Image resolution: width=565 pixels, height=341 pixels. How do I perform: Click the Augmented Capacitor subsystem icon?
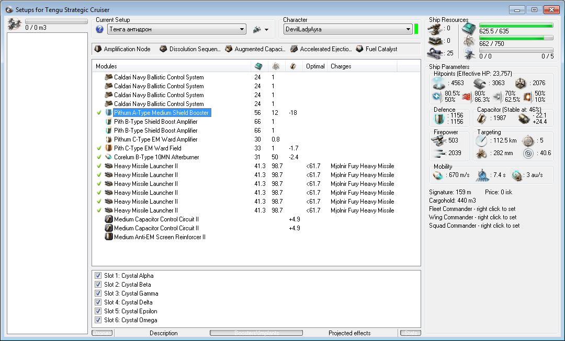click(229, 49)
